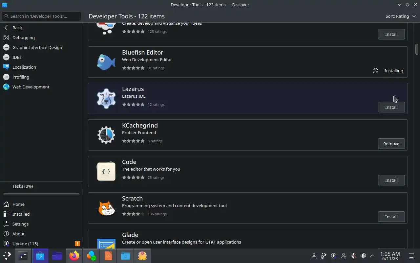
Task: Click the KCachegrind gear icon
Action: point(106,135)
